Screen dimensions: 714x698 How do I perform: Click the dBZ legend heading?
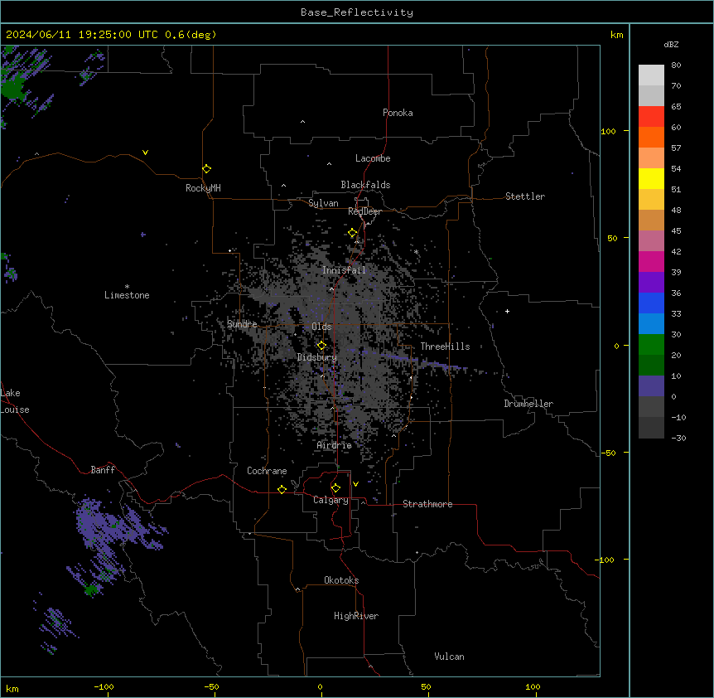[671, 44]
